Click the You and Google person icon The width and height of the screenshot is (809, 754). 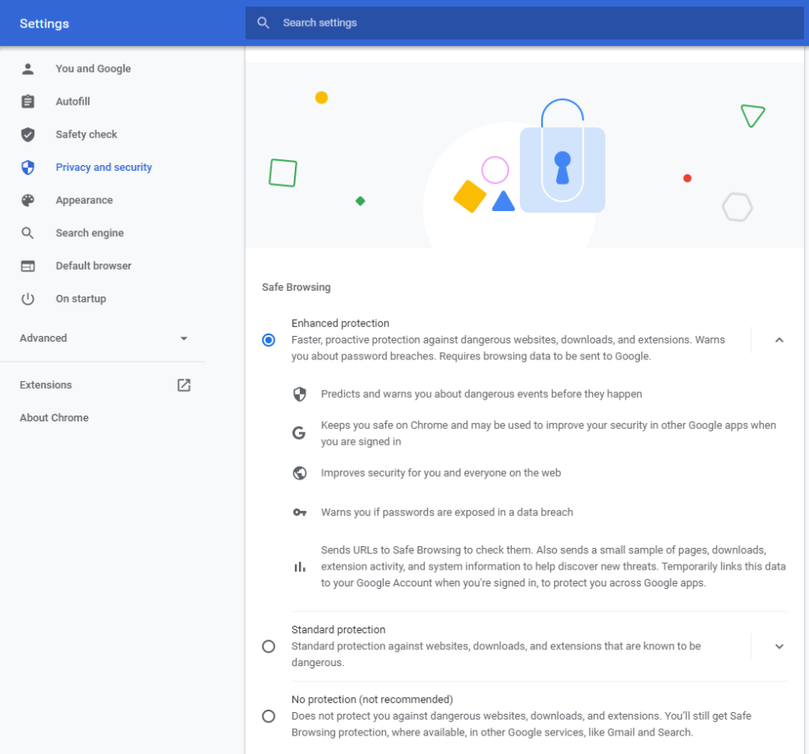tap(28, 69)
